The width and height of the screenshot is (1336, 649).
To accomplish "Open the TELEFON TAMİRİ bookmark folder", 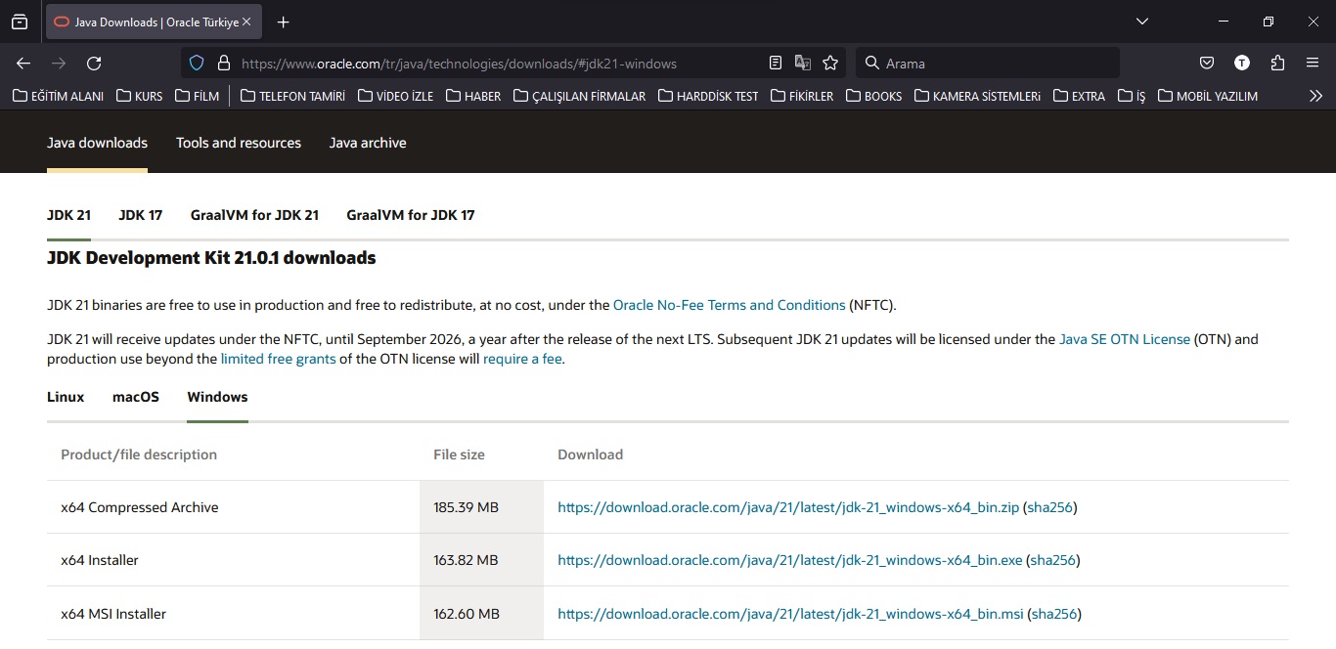I will [x=292, y=96].
